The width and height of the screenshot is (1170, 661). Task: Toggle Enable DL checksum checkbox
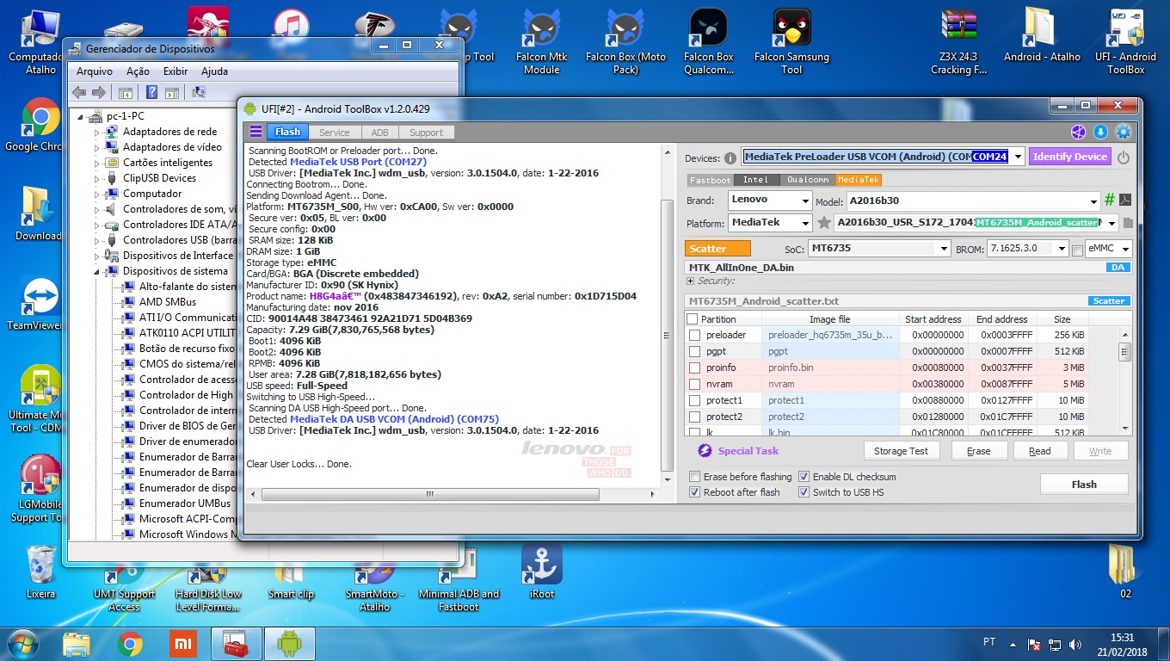(804, 477)
